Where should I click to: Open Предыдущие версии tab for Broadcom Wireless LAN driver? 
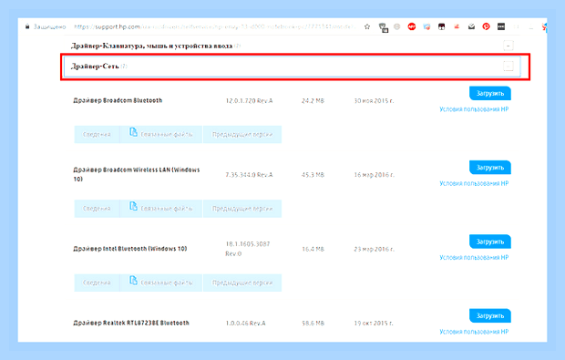click(x=242, y=209)
